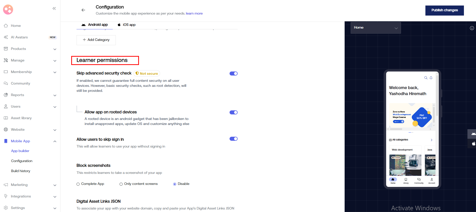Viewport: 476px width, 212px height.
Task: Click the Add Category button
Action: (96, 40)
